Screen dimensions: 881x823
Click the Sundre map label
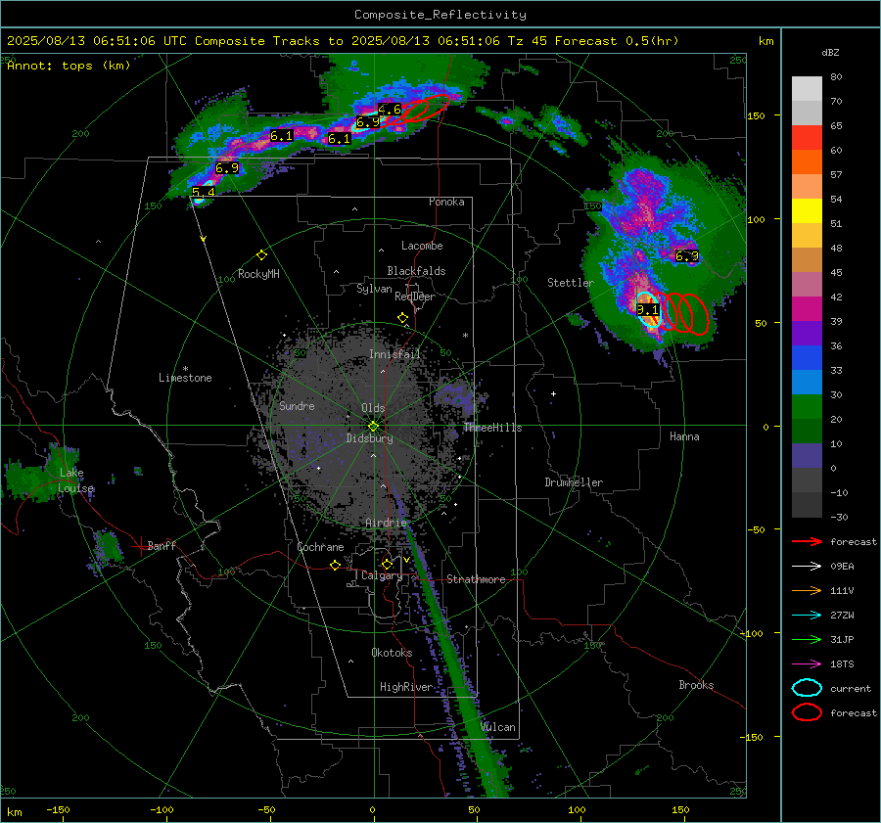[x=297, y=406]
